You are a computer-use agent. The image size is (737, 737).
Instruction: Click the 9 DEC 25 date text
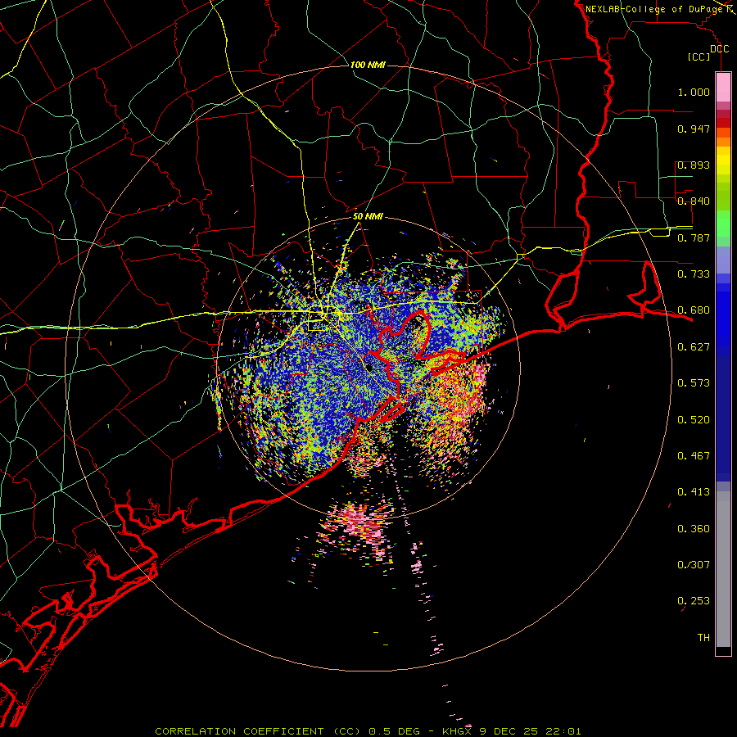click(x=509, y=731)
